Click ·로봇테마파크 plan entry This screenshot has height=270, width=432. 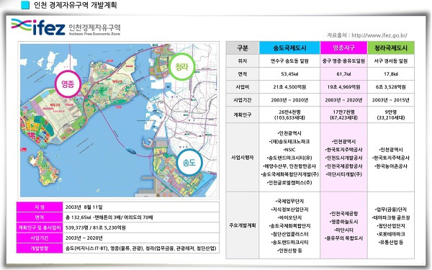point(391,234)
